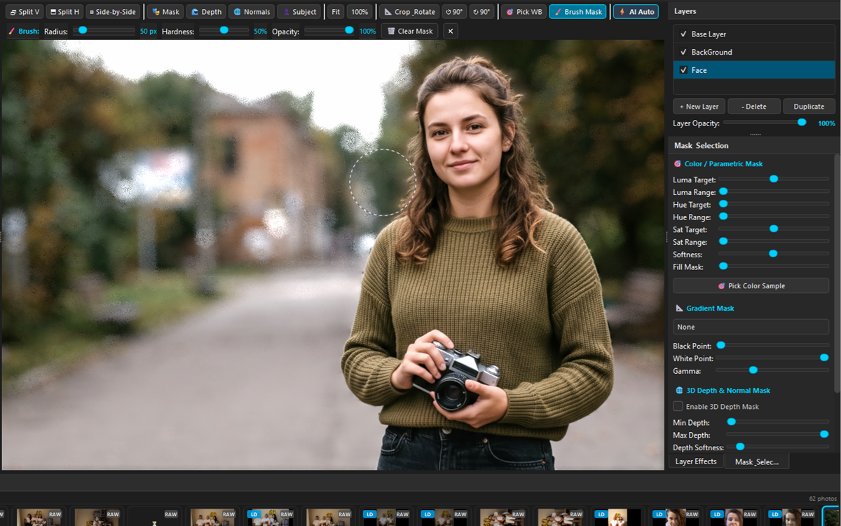
Task: Toggle Face layer visibility checkbox
Action: 683,70
